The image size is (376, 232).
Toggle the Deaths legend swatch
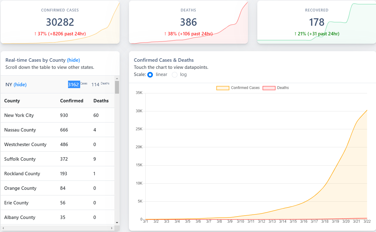tap(269, 88)
